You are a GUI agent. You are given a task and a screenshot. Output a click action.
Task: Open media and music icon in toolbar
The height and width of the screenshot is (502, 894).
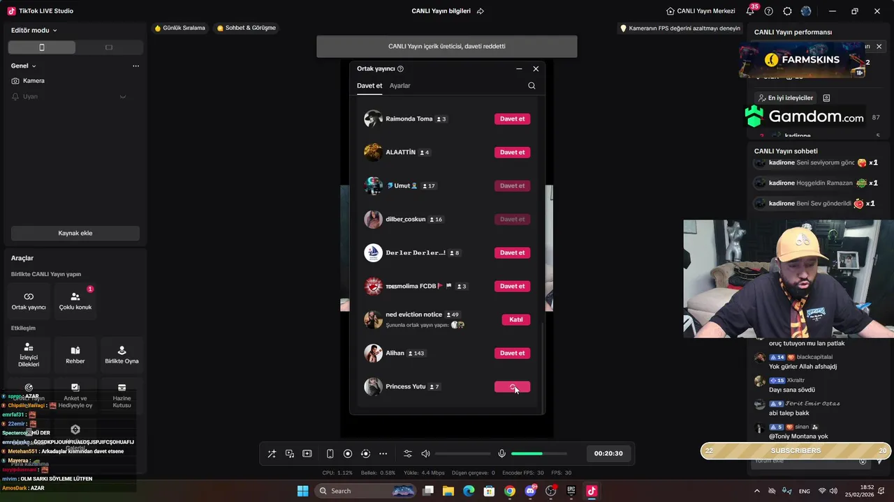[x=290, y=453]
